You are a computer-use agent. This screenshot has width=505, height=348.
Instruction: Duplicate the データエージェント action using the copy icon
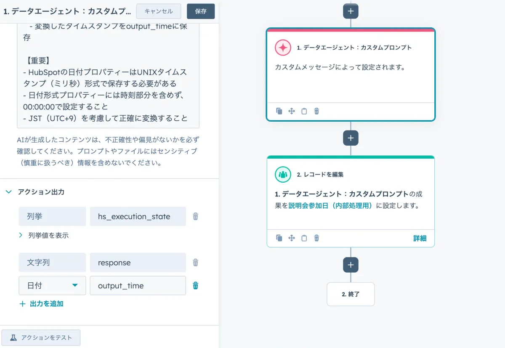[279, 111]
